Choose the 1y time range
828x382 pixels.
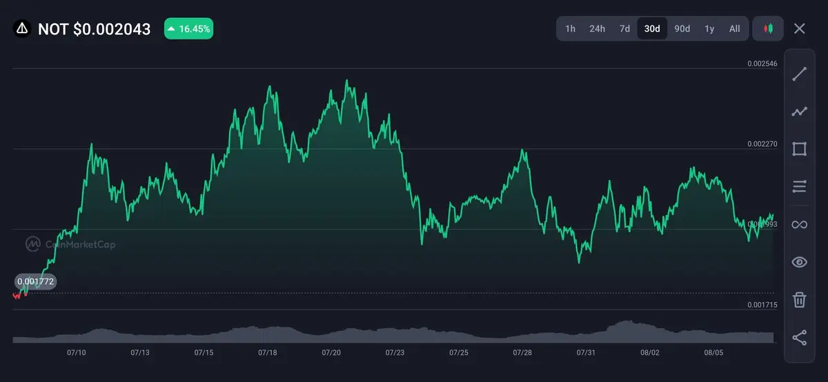pyautogui.click(x=709, y=28)
